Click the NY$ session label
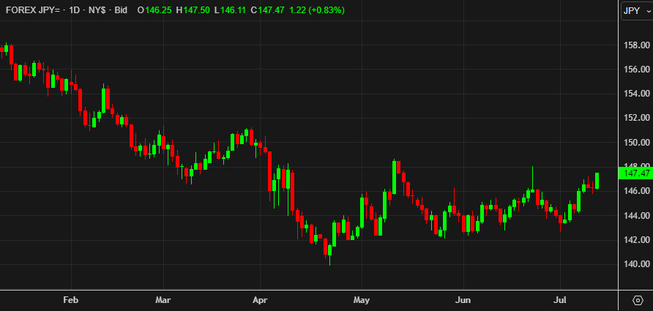This screenshot has height=311, width=653. pyautogui.click(x=97, y=10)
